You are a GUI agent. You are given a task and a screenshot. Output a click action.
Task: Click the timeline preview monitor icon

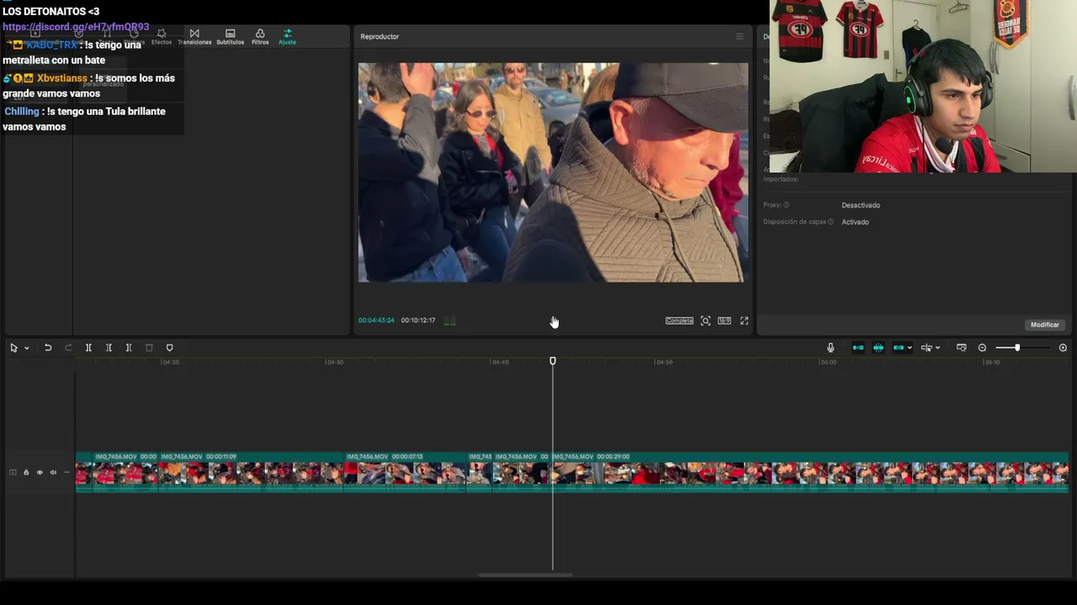[x=962, y=348]
